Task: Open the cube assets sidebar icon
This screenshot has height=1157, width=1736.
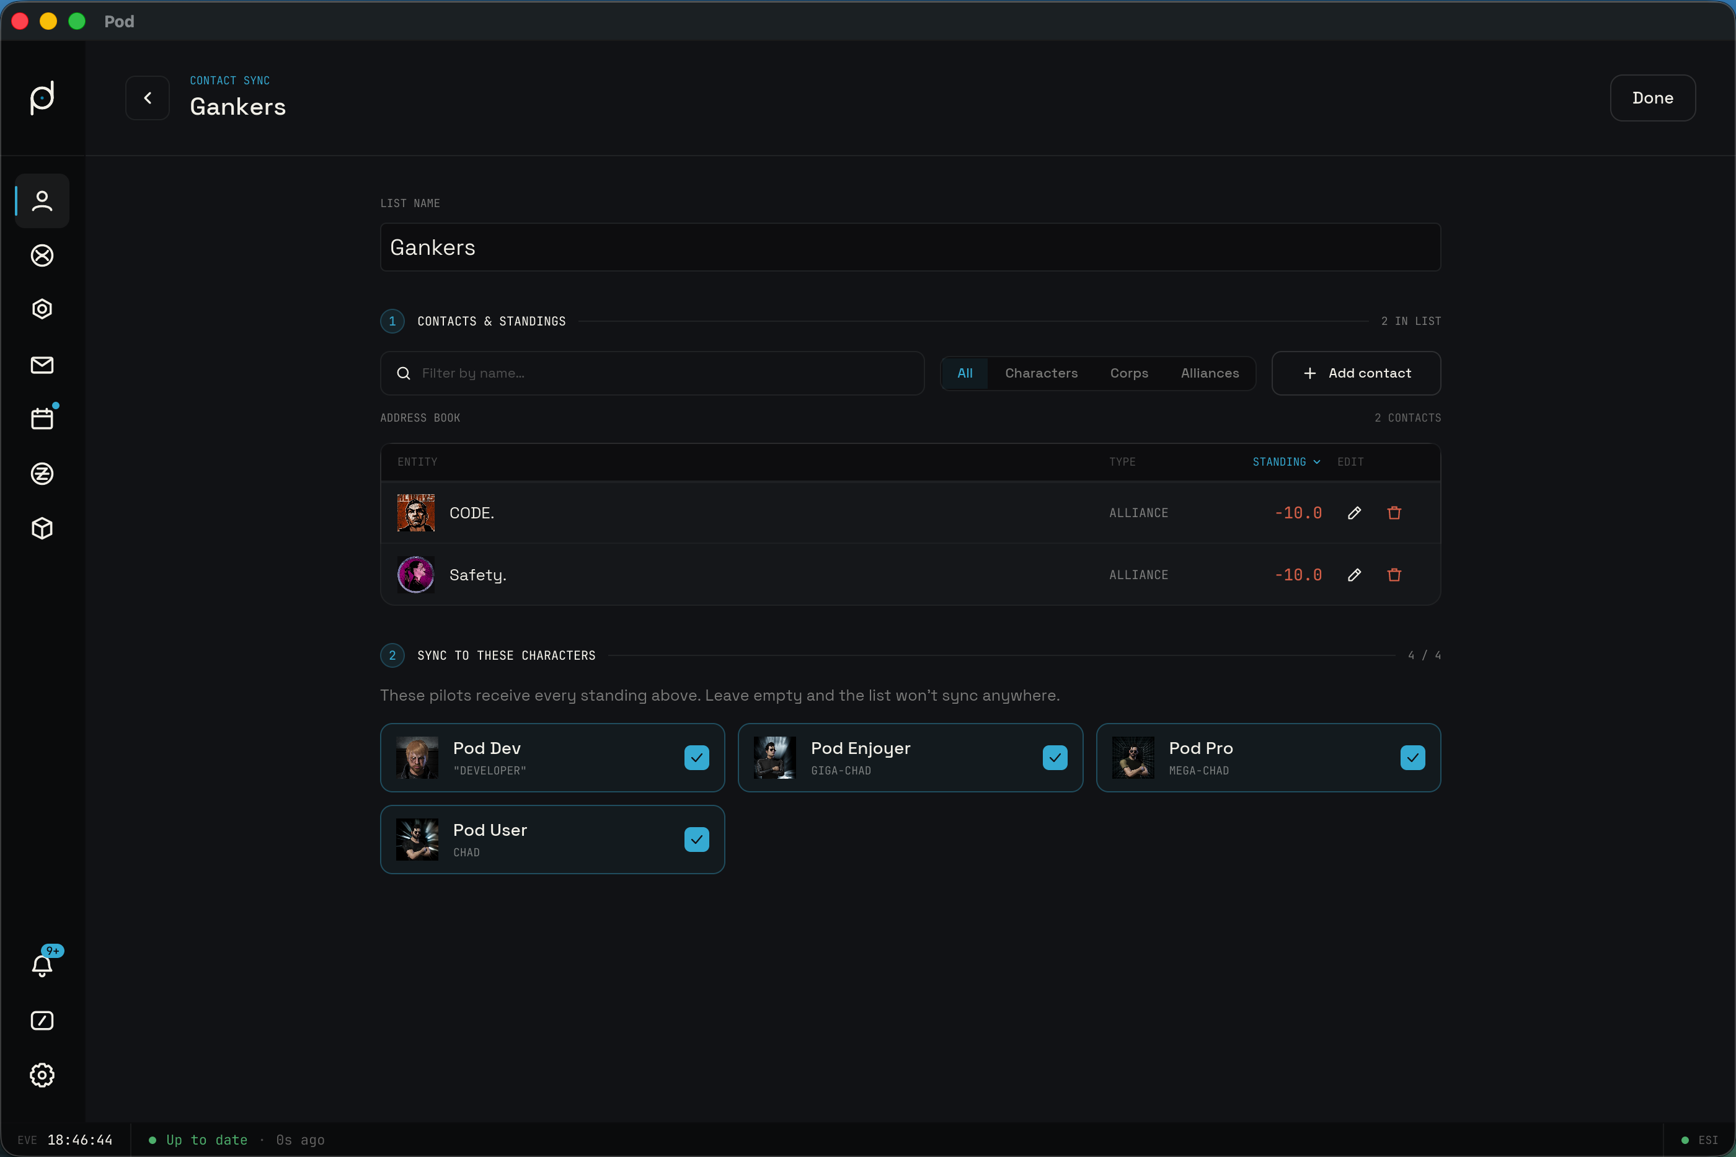Action: pyautogui.click(x=42, y=528)
